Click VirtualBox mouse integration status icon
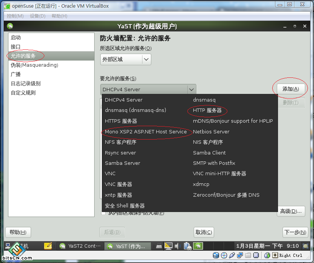Viewport: 314px width, 263px height. click(x=267, y=255)
